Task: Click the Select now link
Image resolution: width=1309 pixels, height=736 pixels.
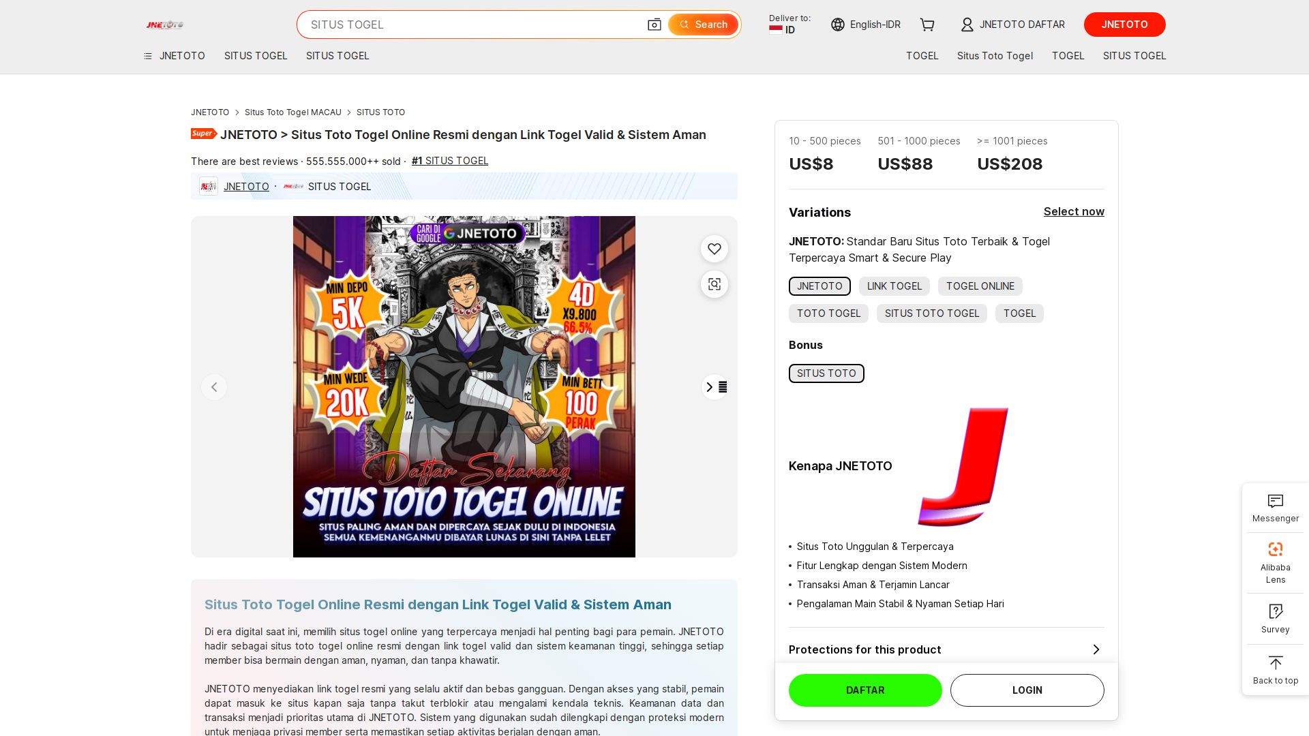Action: (1074, 211)
